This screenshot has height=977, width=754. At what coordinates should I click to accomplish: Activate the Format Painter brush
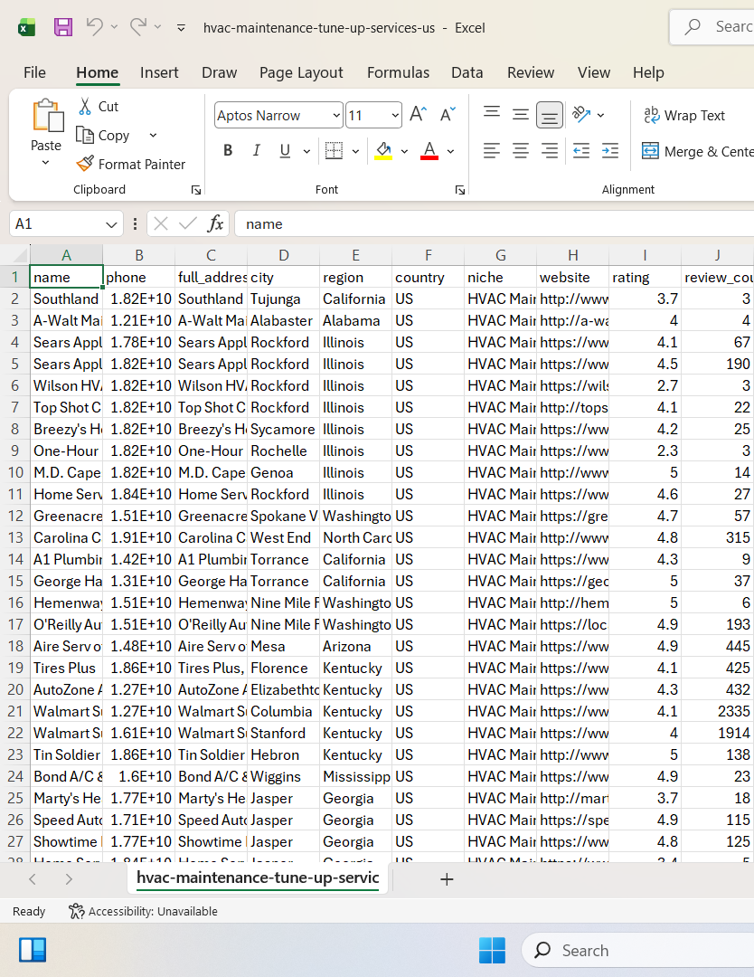tap(85, 164)
